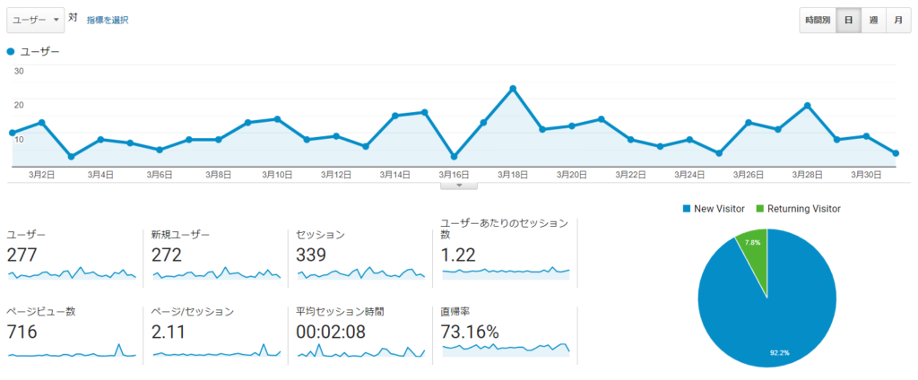Click the blue New Visitor legend swatch
Screen dimensions: 918x380
(x=687, y=209)
